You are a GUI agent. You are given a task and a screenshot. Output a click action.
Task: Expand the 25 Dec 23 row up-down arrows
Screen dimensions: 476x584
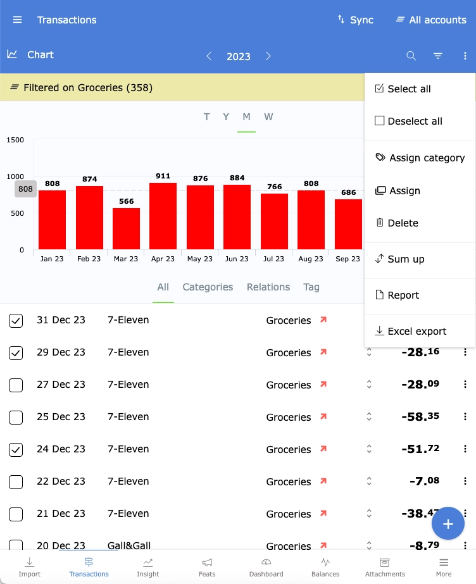point(369,417)
